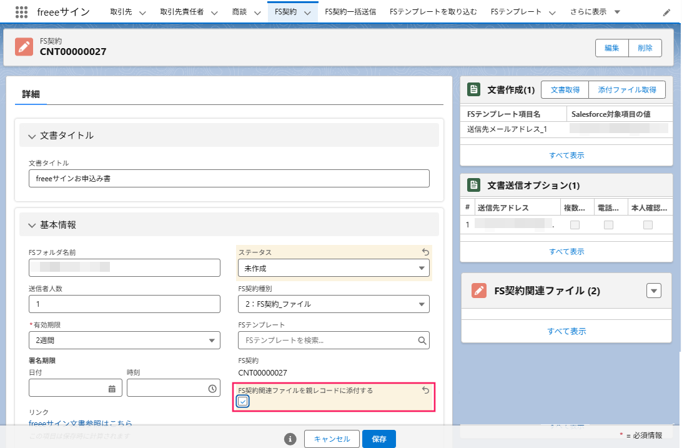Open the FS契約一括送信 tab

(x=350, y=12)
